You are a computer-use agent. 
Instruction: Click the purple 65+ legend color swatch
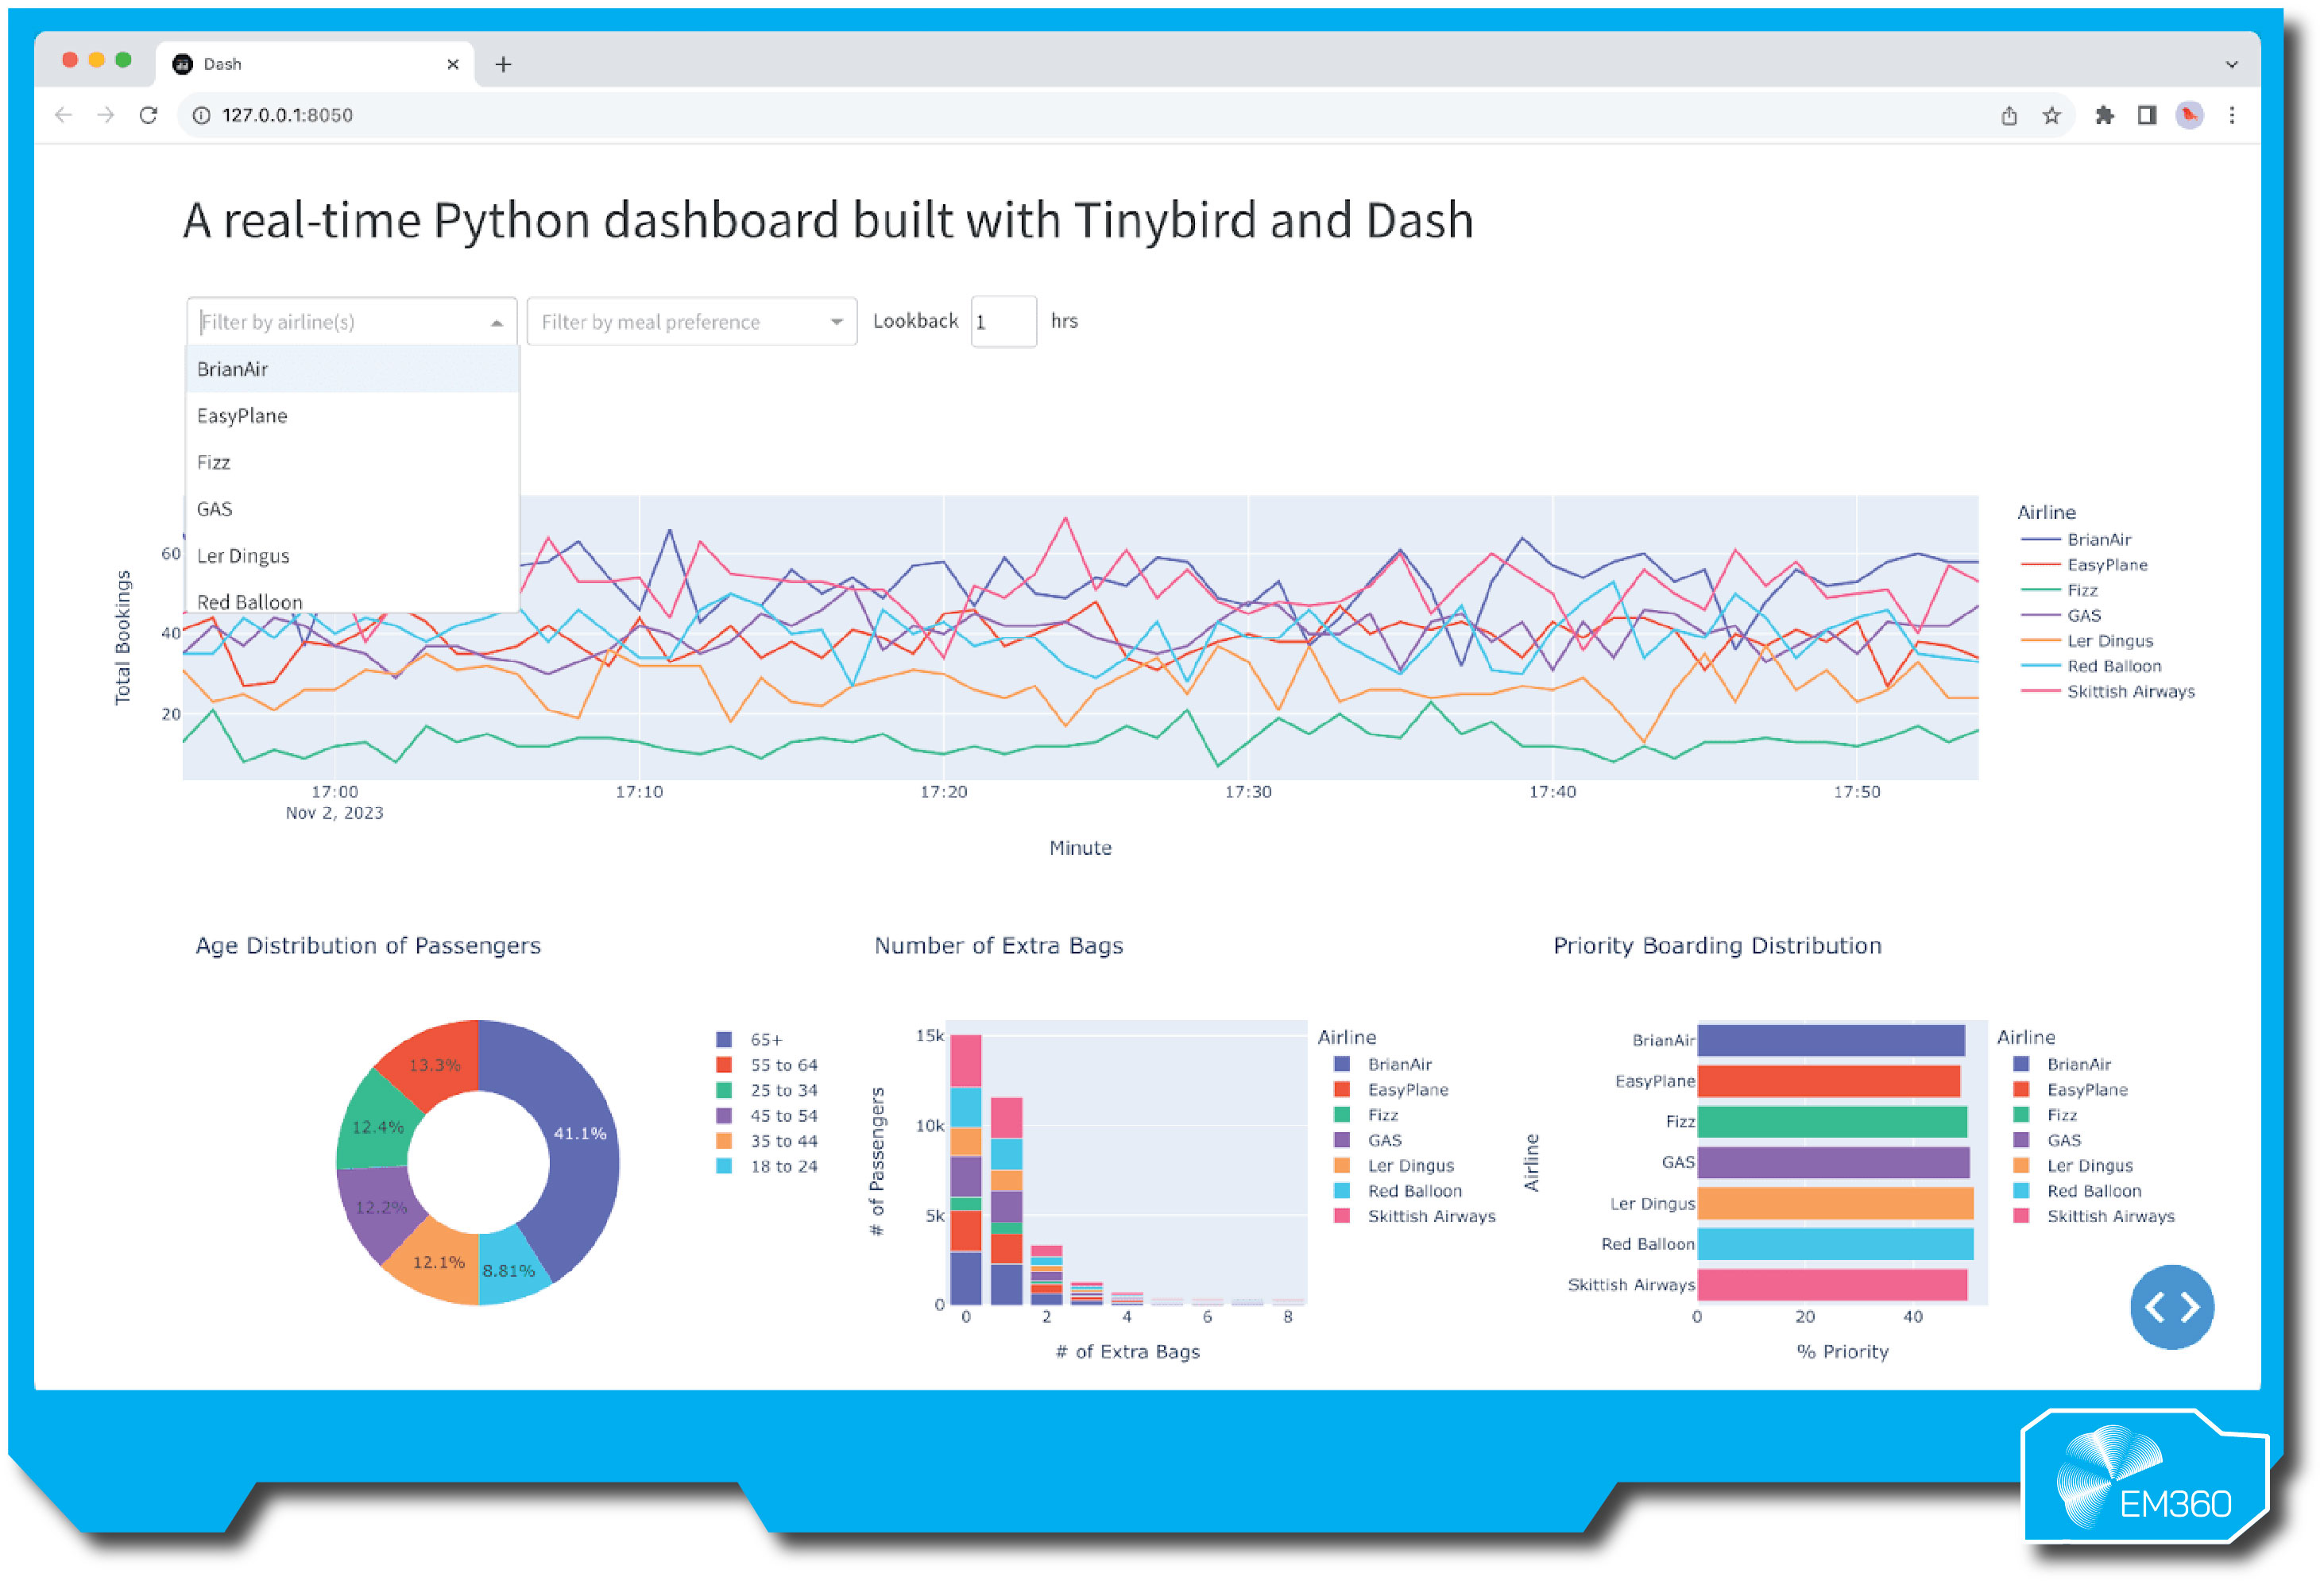[x=723, y=1039]
